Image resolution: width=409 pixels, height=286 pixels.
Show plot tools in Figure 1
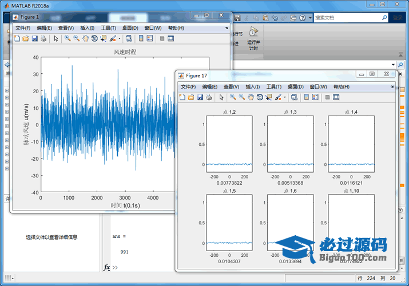(x=171, y=38)
